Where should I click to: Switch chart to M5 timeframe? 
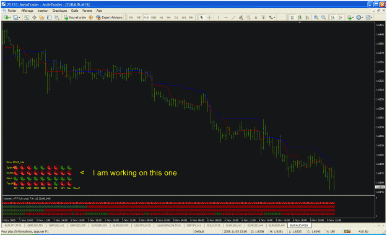[x=139, y=17]
